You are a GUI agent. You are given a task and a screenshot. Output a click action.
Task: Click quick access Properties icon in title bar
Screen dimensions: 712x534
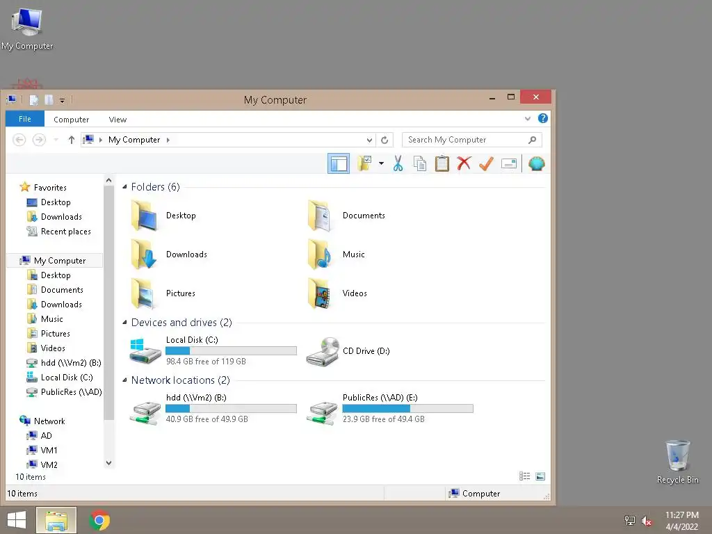[x=34, y=100]
